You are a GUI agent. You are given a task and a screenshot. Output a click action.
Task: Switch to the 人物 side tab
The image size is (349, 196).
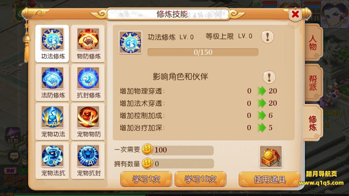pos(313,42)
